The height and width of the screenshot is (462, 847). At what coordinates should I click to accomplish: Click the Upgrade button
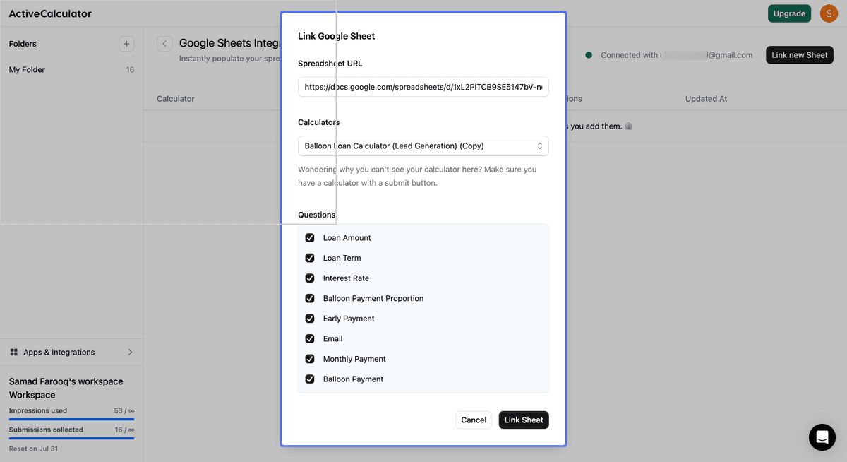(789, 13)
